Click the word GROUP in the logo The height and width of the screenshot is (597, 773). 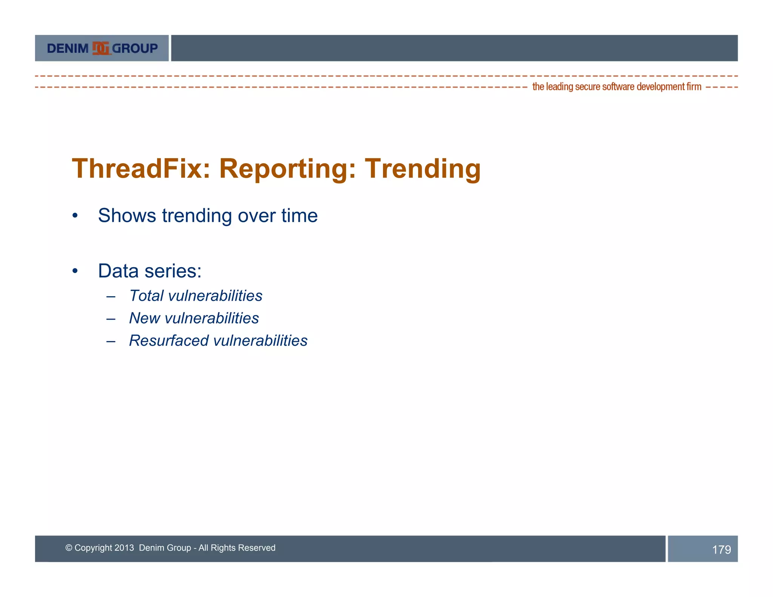(x=135, y=48)
